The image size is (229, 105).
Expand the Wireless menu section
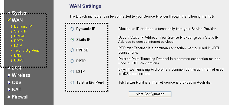point(21,75)
